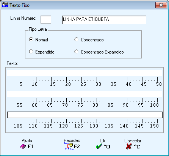
Task: Click the Ajuda label
Action: (x=27, y=140)
